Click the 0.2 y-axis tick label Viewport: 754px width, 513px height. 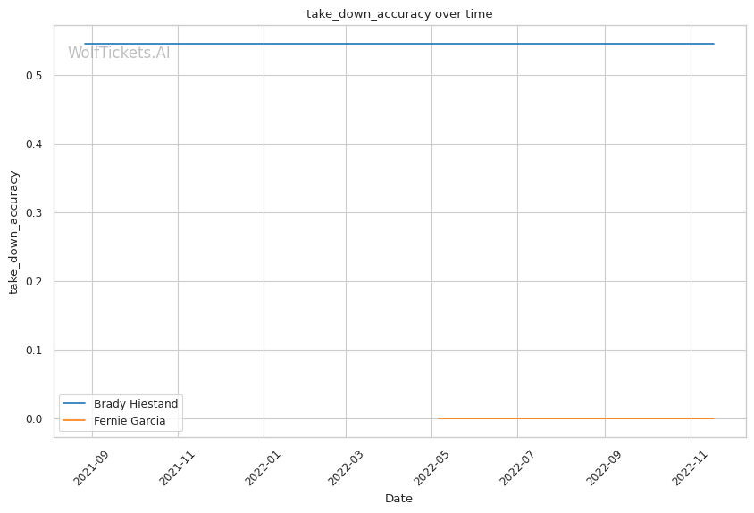37,282
